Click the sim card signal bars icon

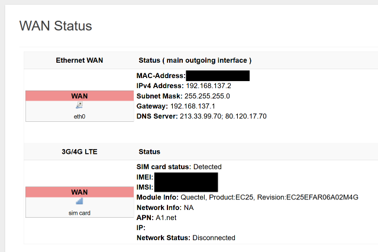[x=79, y=201]
